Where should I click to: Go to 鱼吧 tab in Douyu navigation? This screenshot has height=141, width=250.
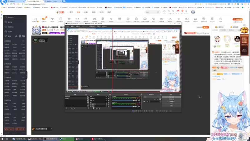pos(109,12)
